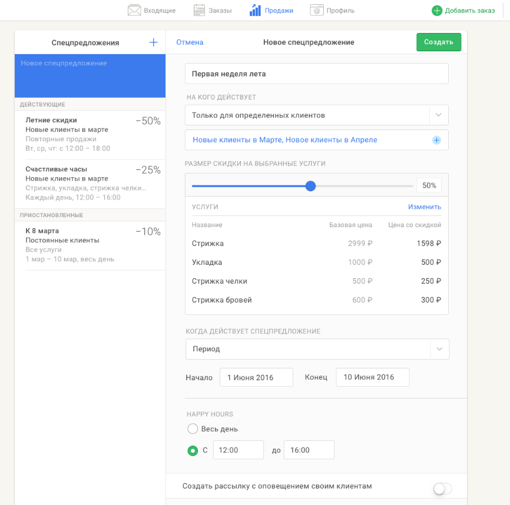This screenshot has width=510, height=505.
Task: Click the Стрижка service row name
Action: 207,244
